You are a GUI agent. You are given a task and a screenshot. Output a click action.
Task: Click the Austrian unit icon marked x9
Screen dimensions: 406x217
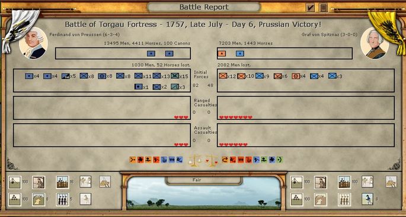[x=260, y=76]
